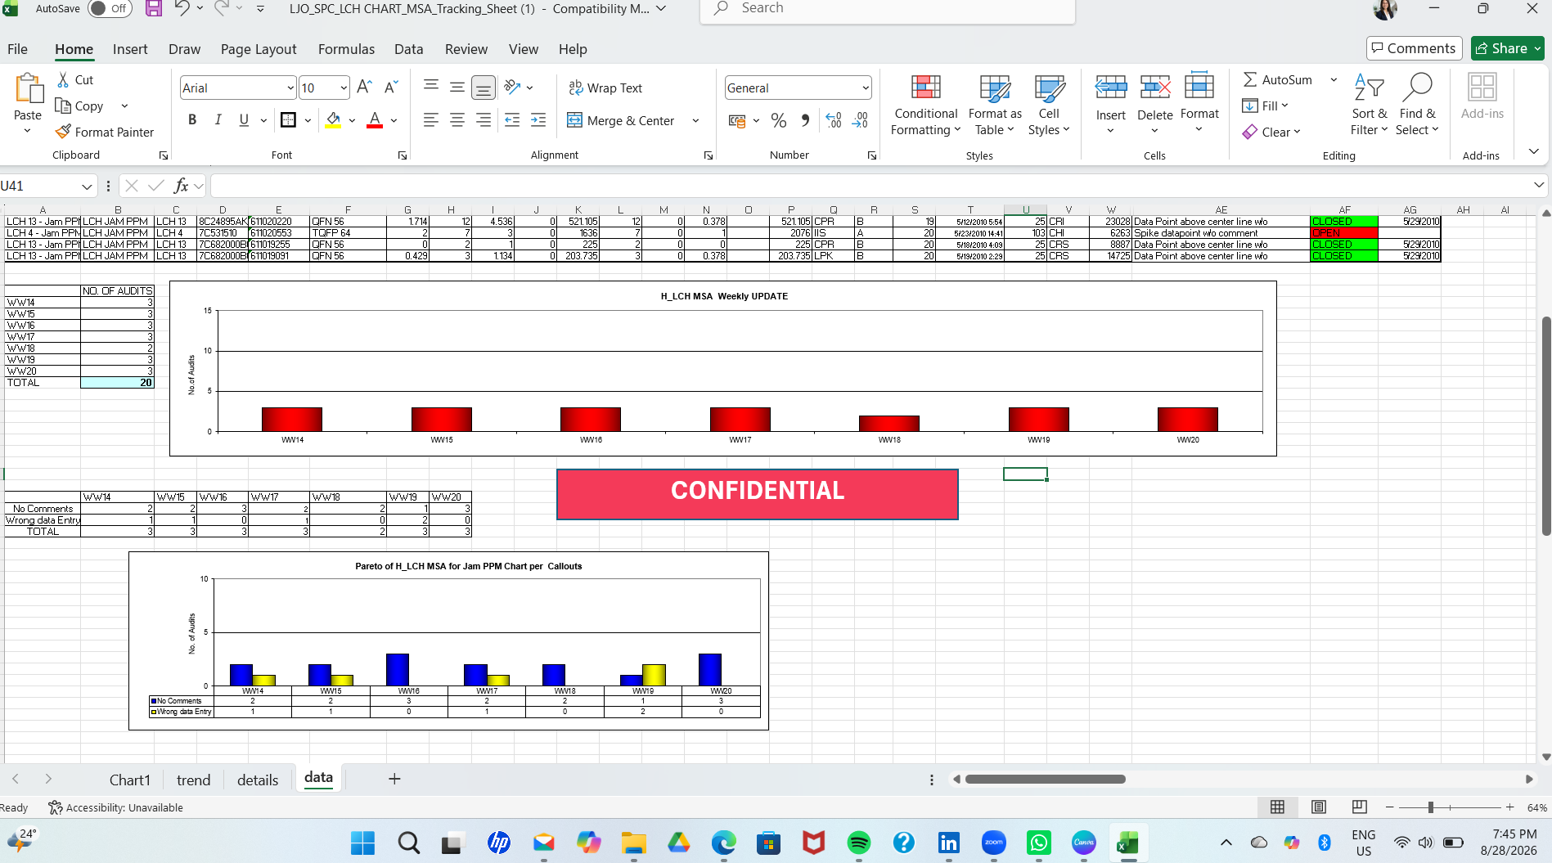The image size is (1552, 863).
Task: Click Increase Font Size icon
Action: click(365, 87)
